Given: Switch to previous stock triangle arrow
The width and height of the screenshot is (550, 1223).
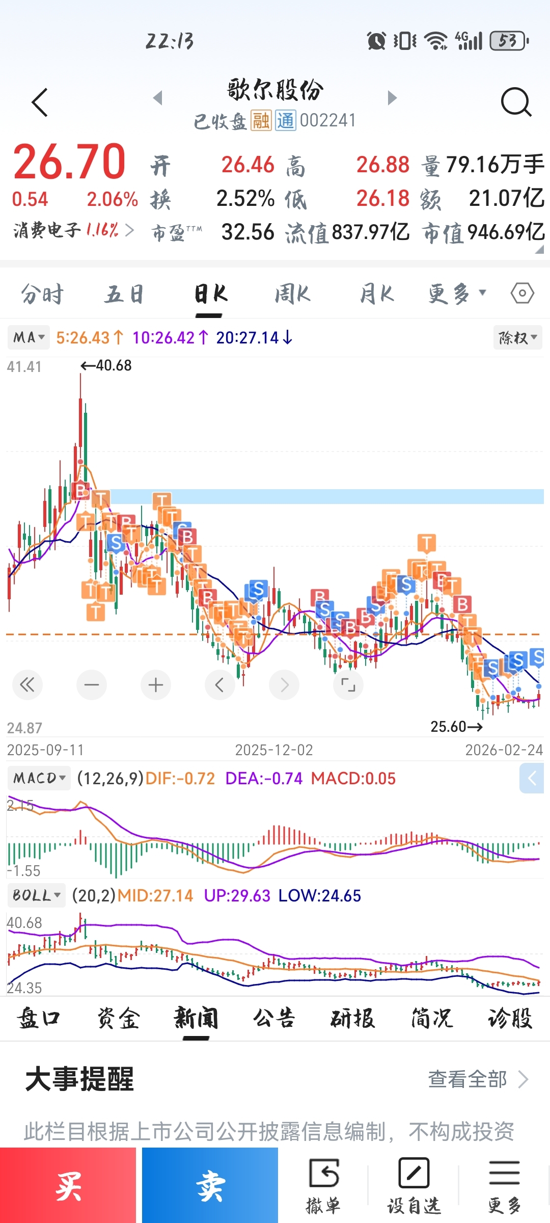Looking at the screenshot, I should coord(158,97).
